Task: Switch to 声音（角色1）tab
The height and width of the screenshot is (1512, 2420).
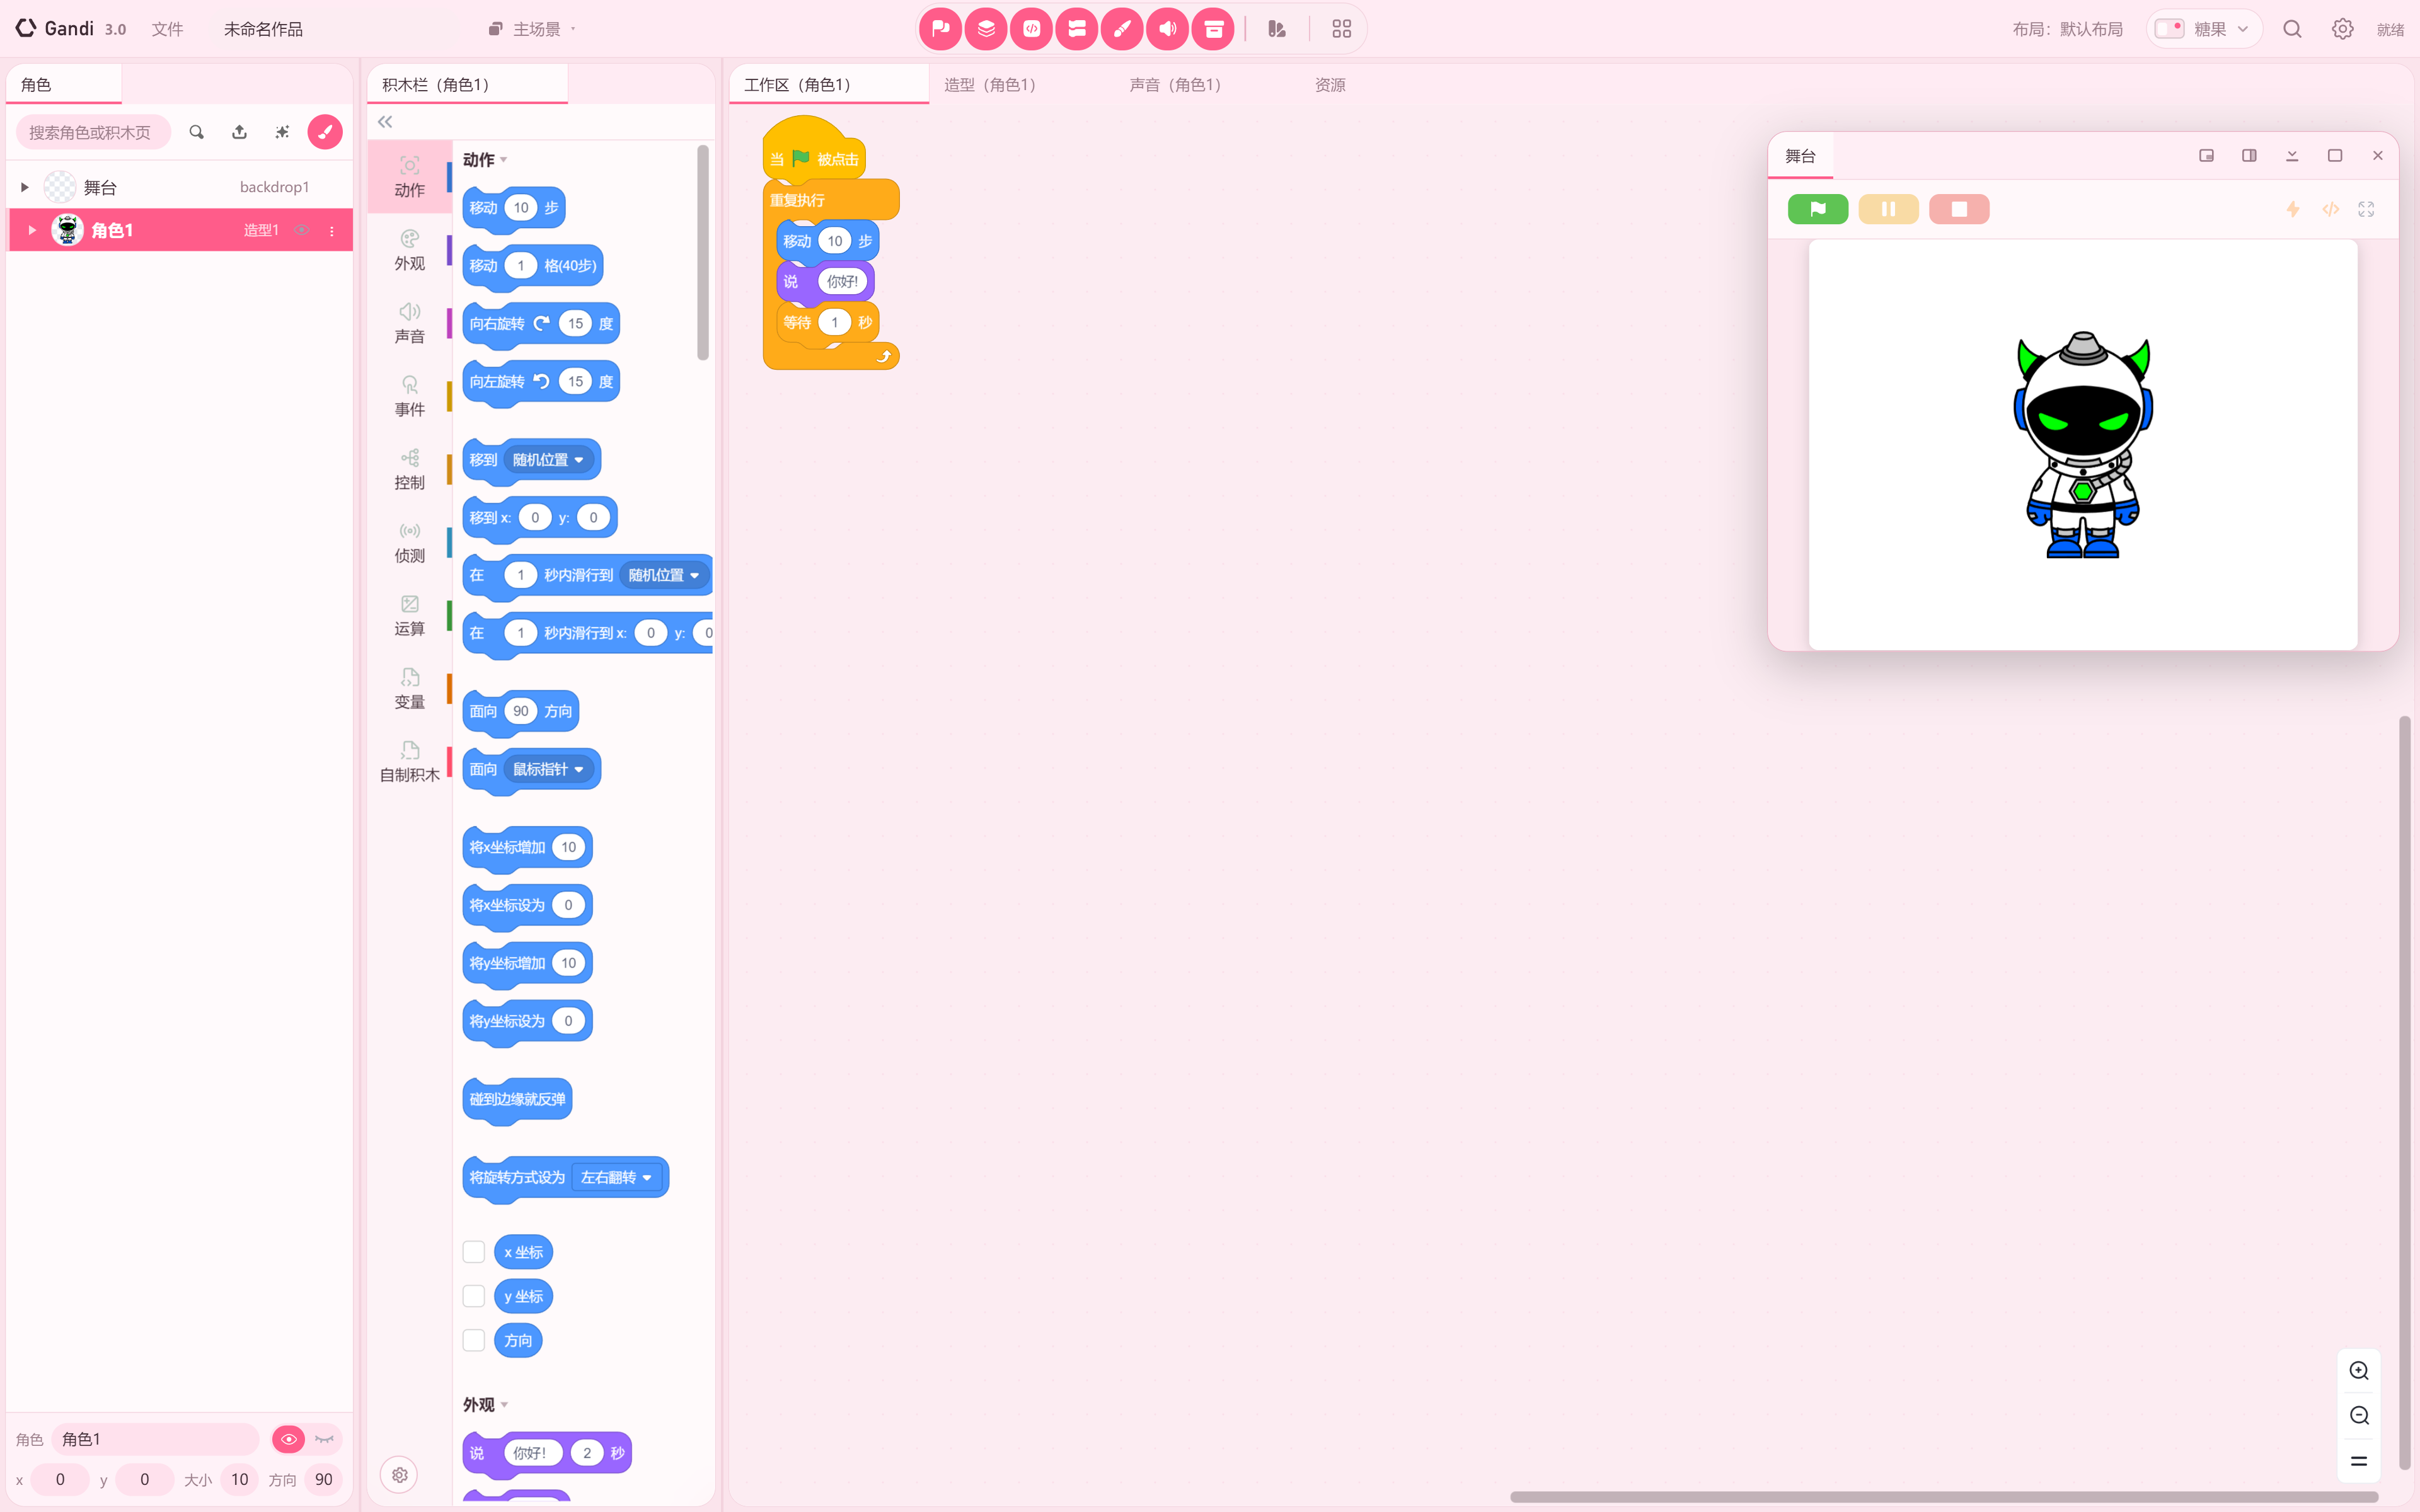Action: [1175, 85]
